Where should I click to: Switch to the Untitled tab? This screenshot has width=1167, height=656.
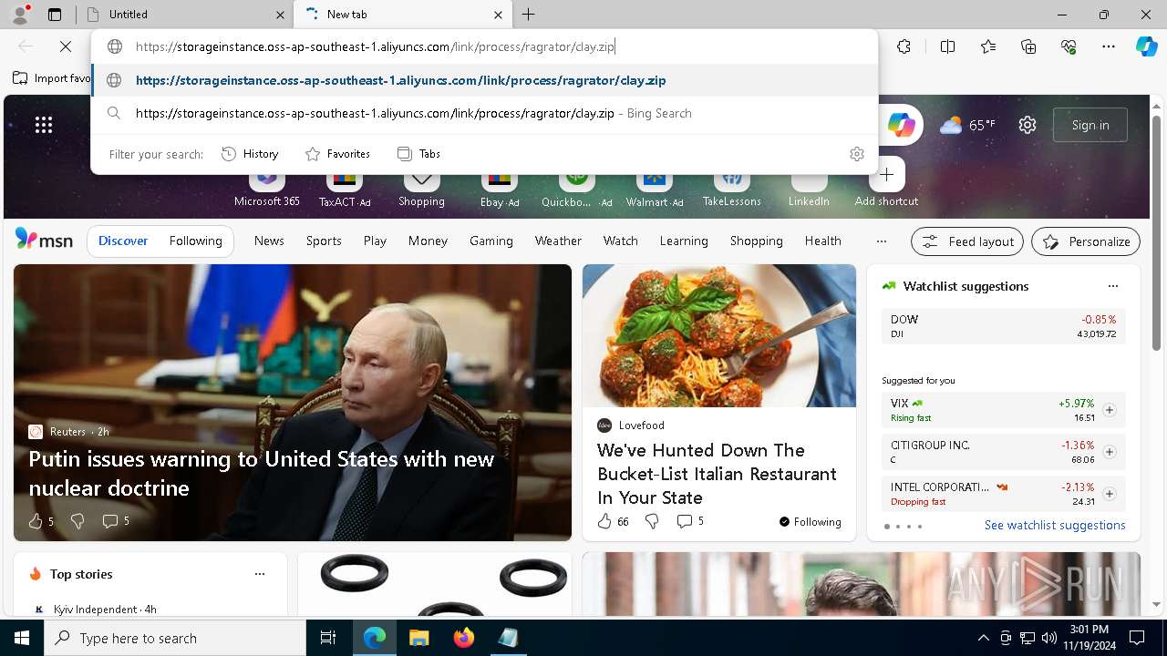tap(186, 15)
